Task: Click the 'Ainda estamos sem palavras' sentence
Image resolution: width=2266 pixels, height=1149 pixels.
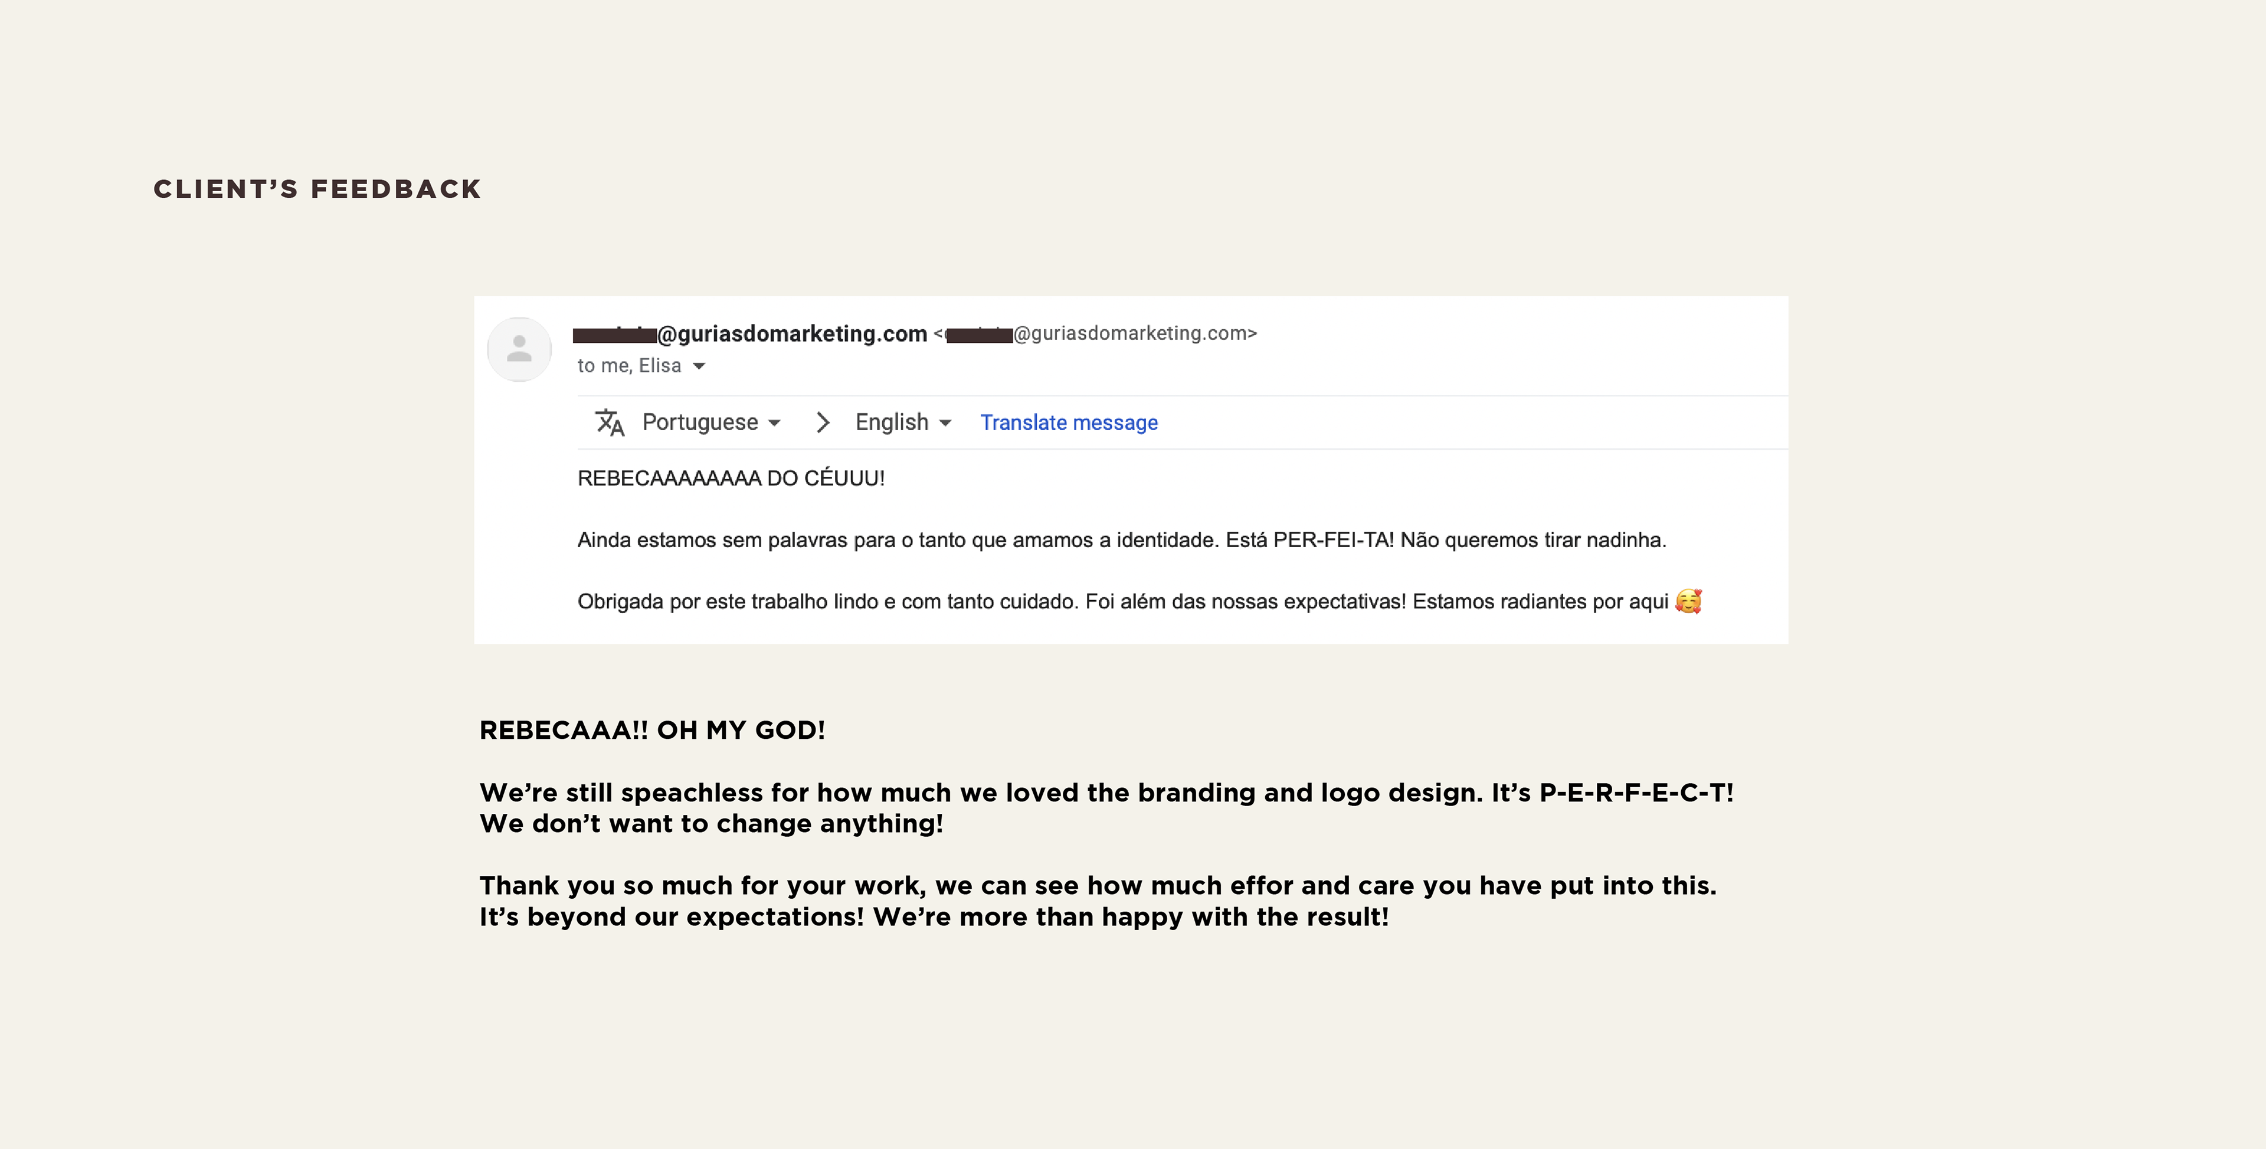Action: tap(1122, 539)
